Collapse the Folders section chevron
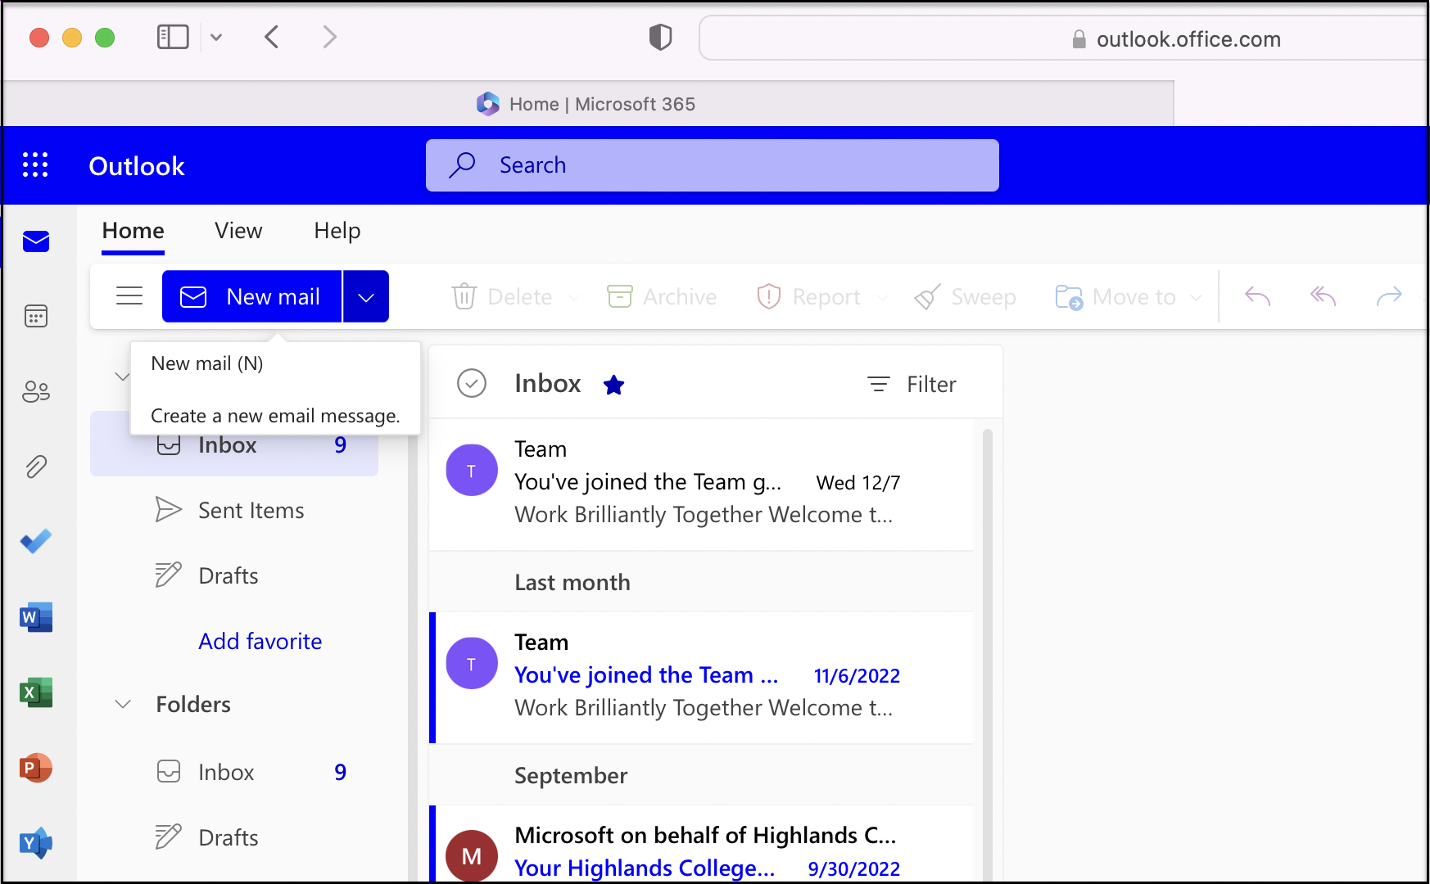1430x884 pixels. point(123,704)
